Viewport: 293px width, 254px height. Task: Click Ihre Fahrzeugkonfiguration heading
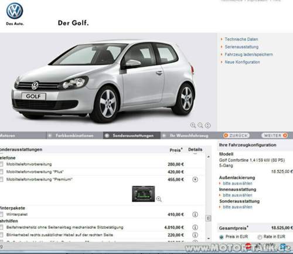click(247, 145)
